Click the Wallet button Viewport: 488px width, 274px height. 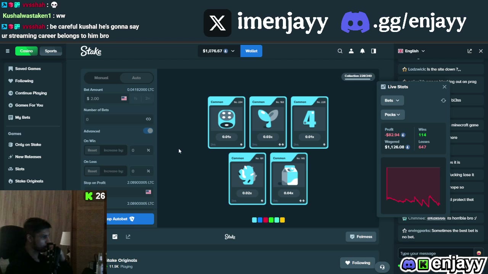[x=251, y=51]
